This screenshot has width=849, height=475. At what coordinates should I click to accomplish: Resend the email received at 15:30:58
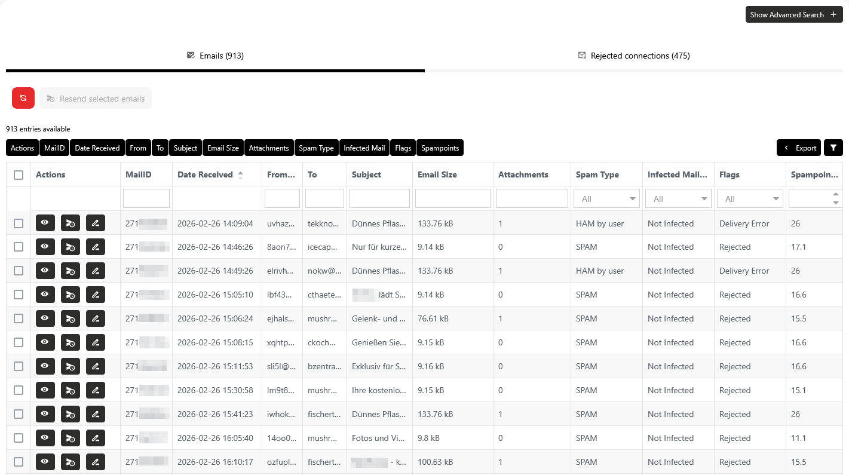pyautogui.click(x=71, y=390)
